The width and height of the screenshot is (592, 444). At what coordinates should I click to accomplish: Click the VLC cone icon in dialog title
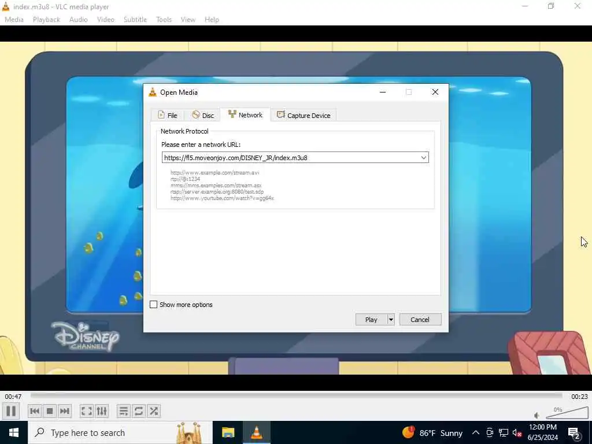coord(153,92)
